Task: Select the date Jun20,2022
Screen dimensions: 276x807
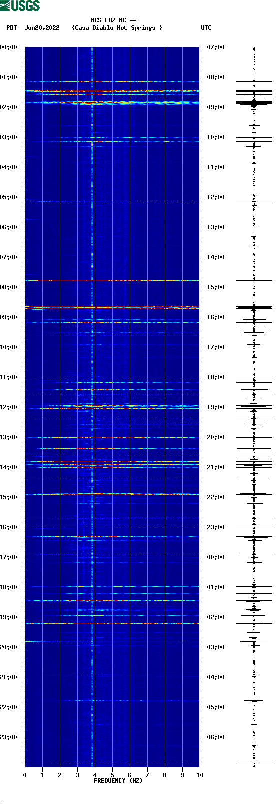Action: click(42, 28)
